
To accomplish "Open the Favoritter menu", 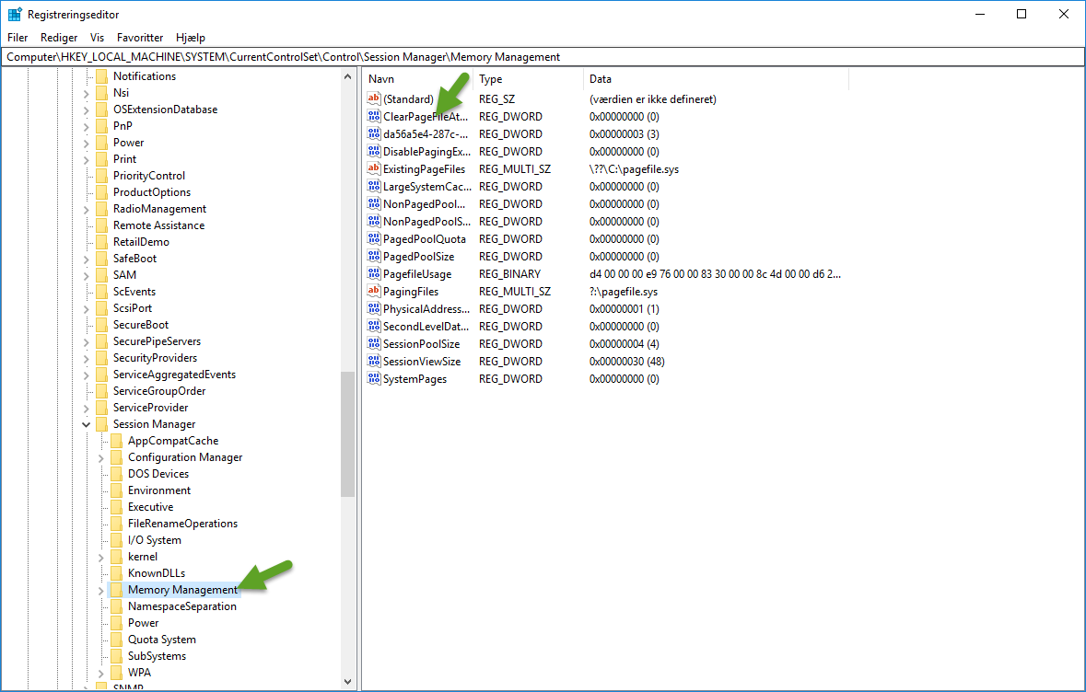I will click(x=140, y=38).
